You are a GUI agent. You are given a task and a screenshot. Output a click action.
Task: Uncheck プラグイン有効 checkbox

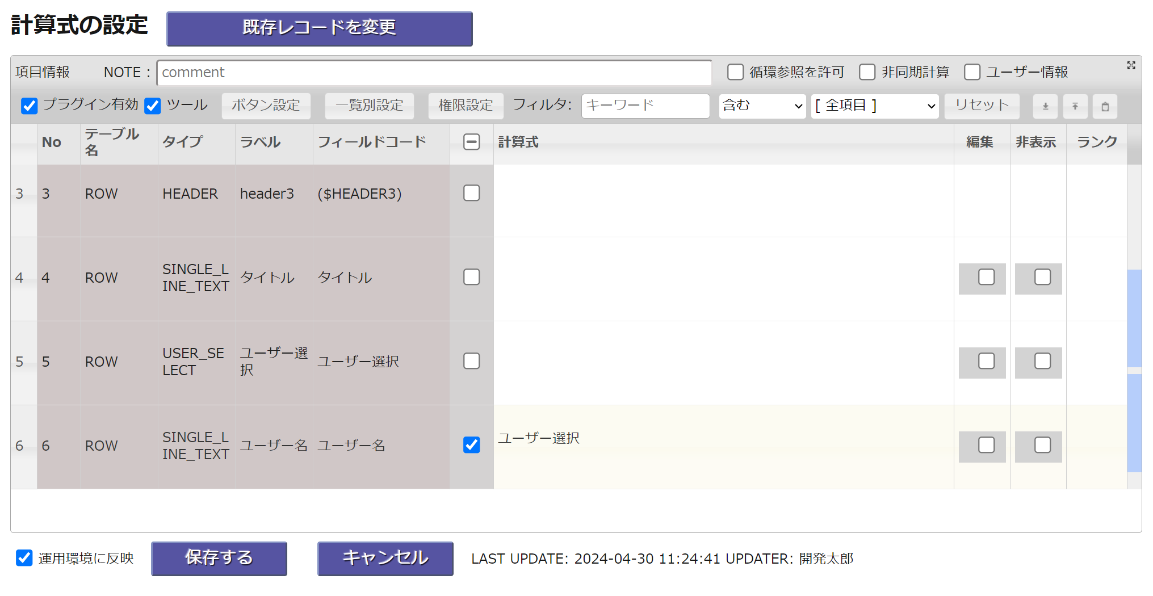30,106
